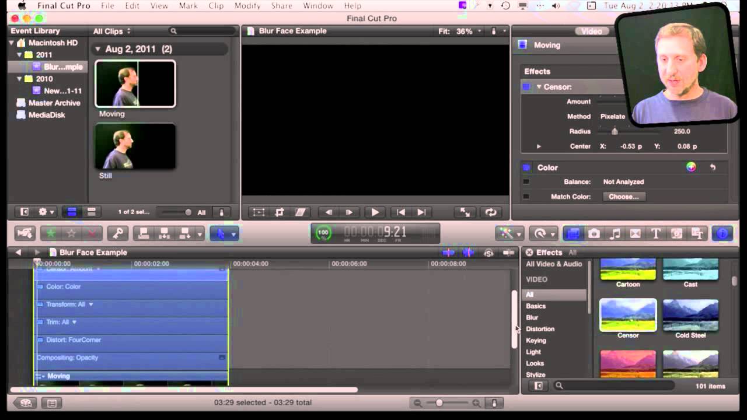Jump to next edit point
The image size is (747, 420).
[x=421, y=212]
